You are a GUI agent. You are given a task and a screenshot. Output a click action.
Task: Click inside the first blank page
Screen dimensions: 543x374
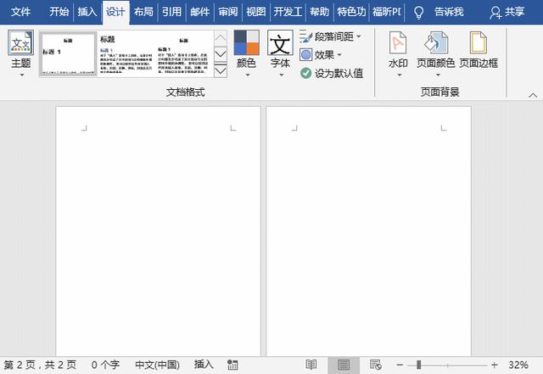pos(159,232)
